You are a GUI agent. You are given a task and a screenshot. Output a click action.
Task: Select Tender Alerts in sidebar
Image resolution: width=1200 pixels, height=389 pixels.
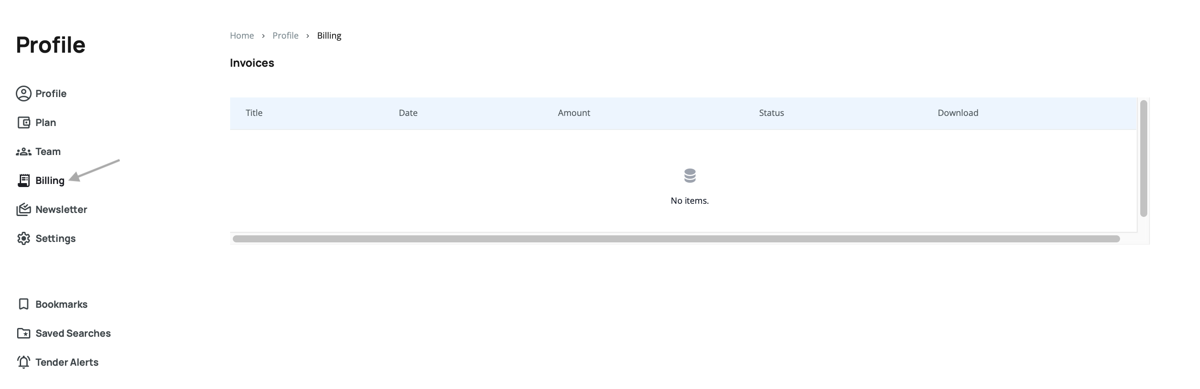click(x=67, y=363)
